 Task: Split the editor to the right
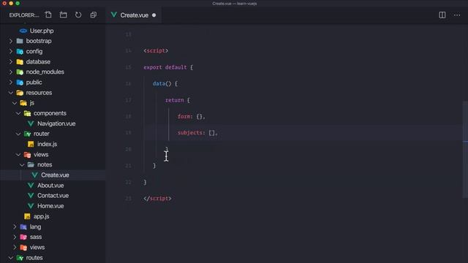tap(442, 15)
